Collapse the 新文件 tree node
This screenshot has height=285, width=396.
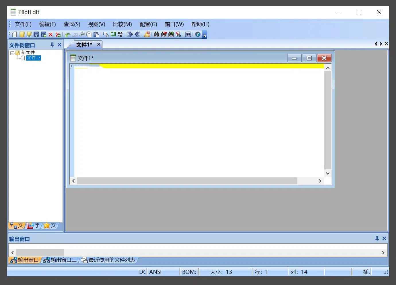(x=12, y=53)
